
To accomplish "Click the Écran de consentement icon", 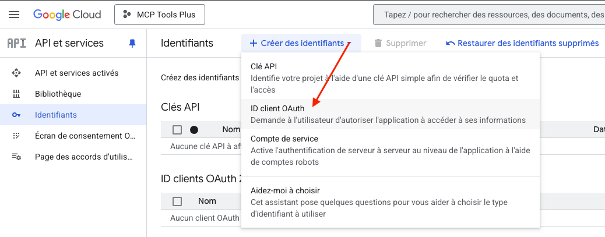I will point(16,136).
